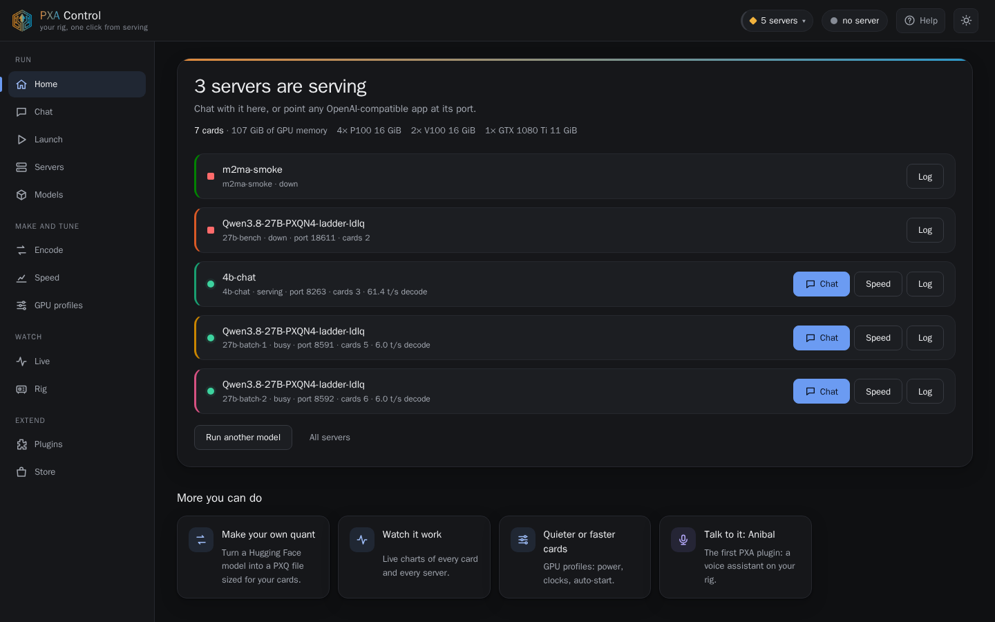Open Log for m2ma-smoke
995x622 pixels.
point(925,177)
